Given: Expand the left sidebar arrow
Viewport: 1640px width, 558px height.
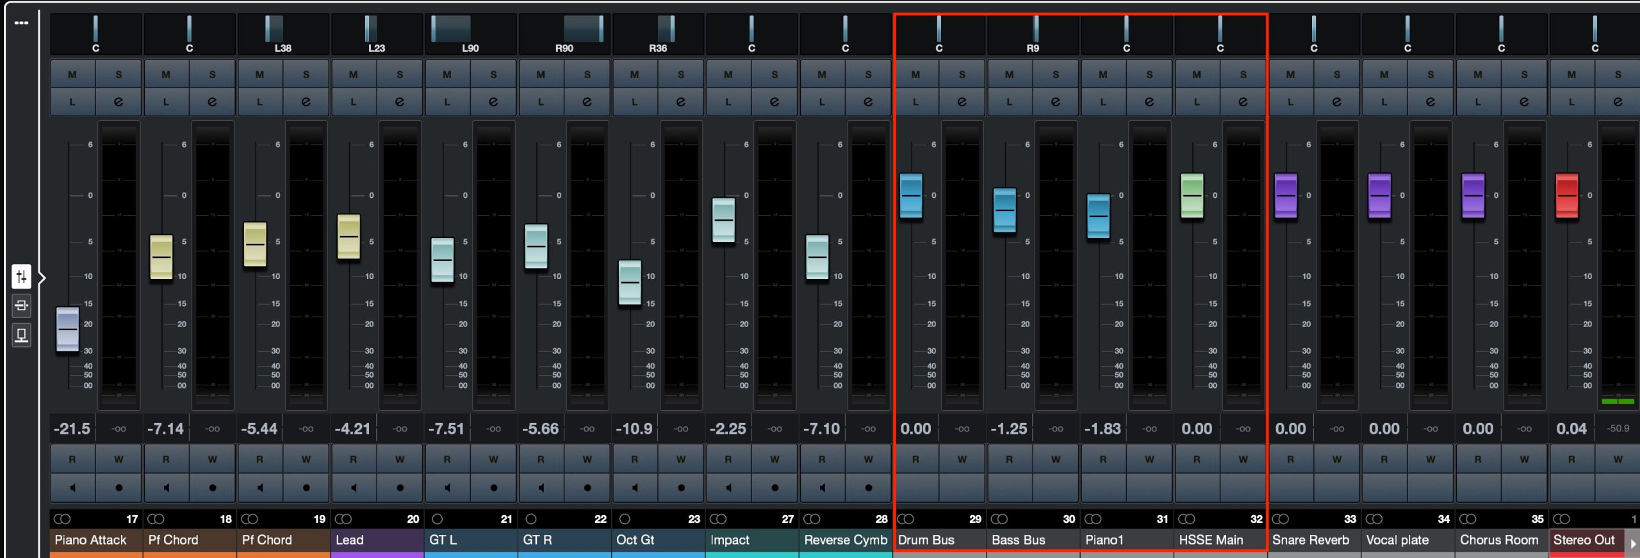Looking at the screenshot, I should [42, 278].
